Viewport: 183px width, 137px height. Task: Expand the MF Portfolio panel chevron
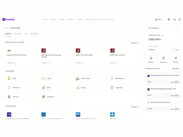[178, 28]
